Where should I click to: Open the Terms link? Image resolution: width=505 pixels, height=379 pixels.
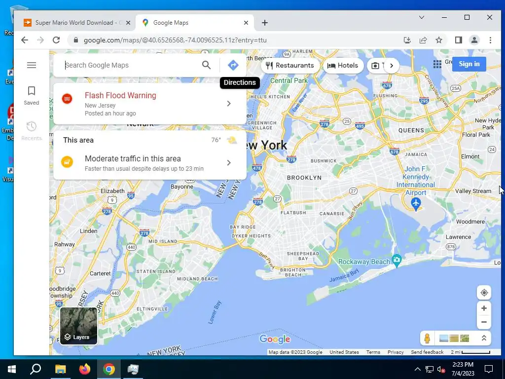pos(373,352)
